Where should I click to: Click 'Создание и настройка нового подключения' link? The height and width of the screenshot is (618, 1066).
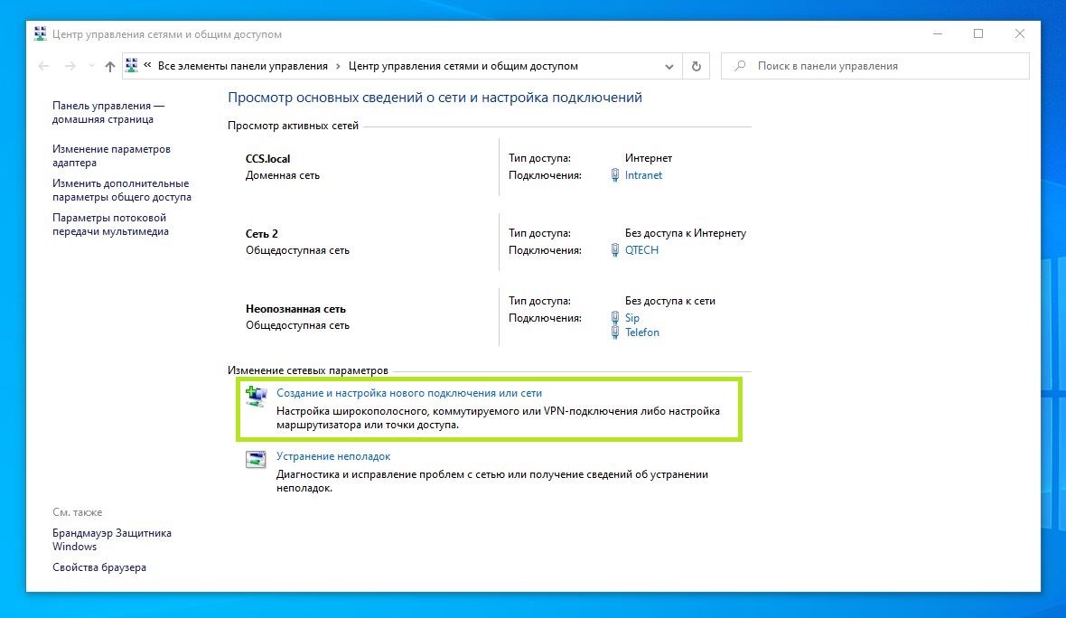(409, 394)
